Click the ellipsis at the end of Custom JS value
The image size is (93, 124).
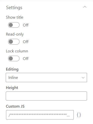click(x=68, y=116)
